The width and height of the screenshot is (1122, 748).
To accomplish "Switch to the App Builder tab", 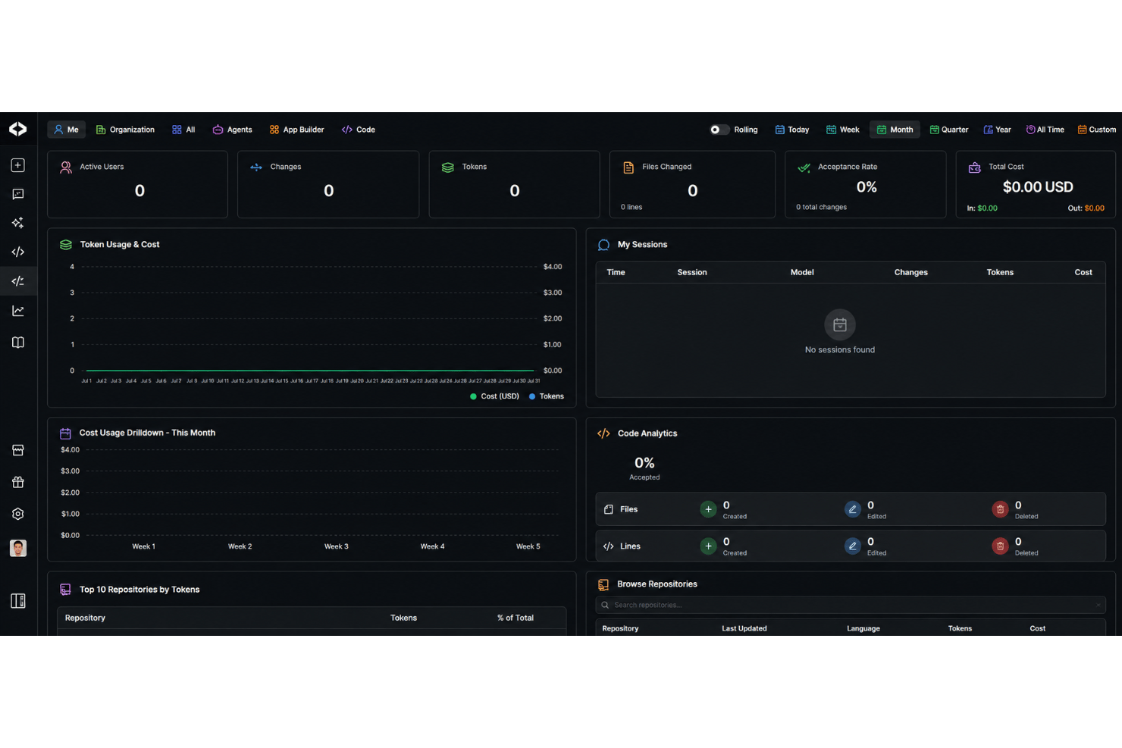I will (x=296, y=130).
